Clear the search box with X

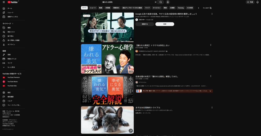coord(156,2)
